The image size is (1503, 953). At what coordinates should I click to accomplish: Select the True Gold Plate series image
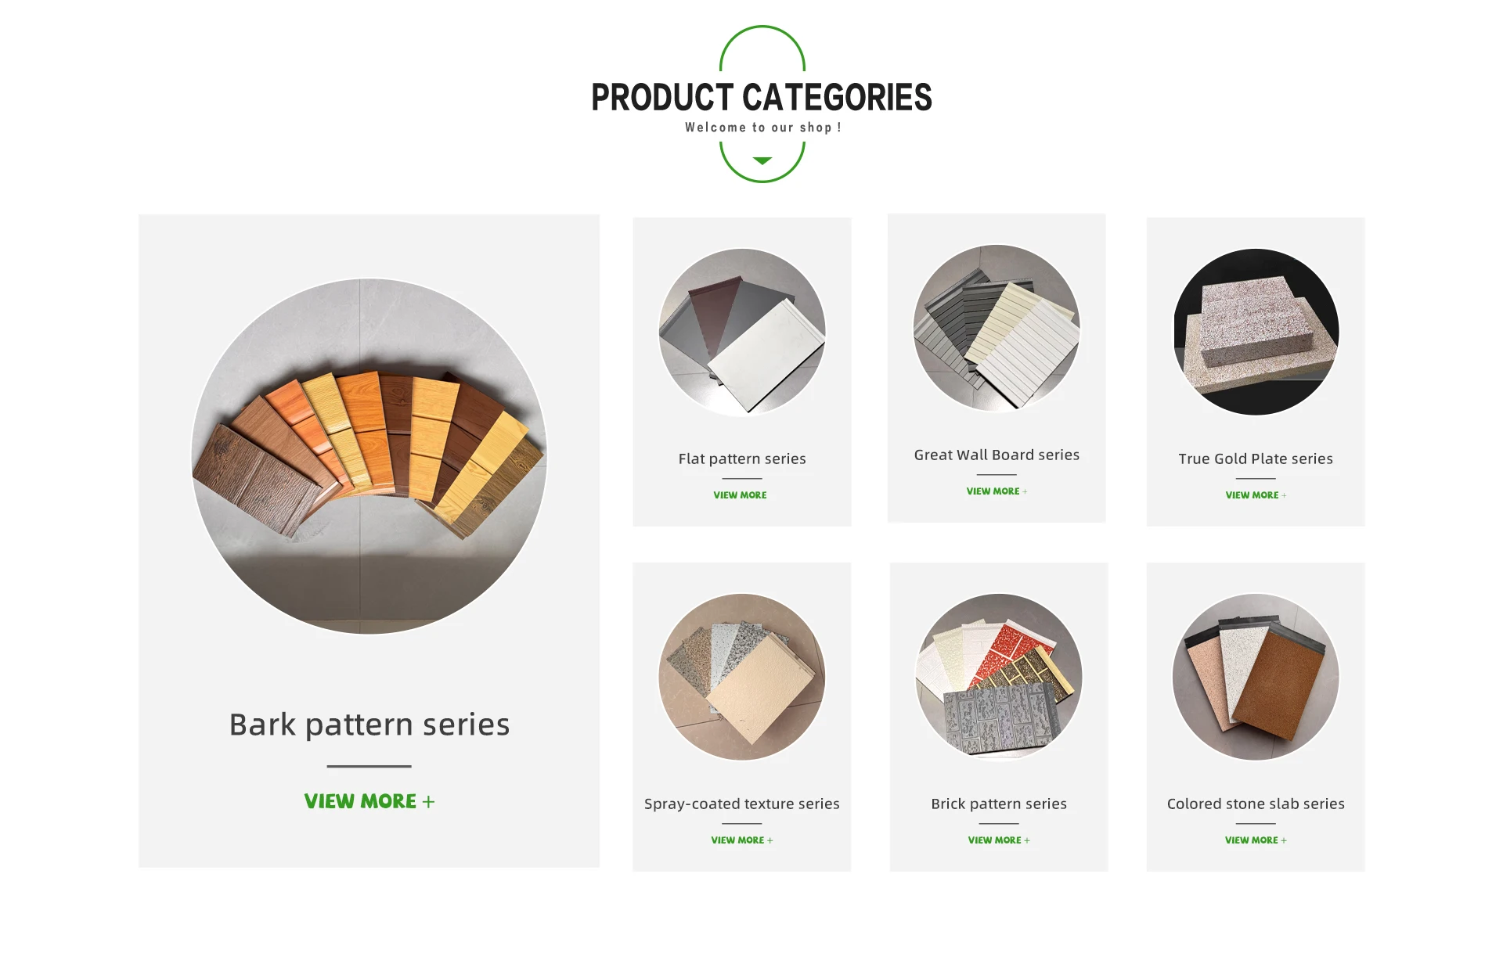coord(1256,332)
